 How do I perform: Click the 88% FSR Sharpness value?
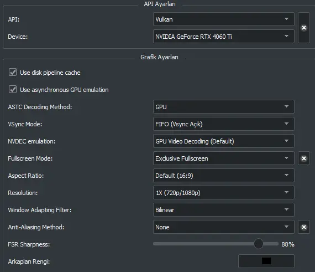(288, 244)
